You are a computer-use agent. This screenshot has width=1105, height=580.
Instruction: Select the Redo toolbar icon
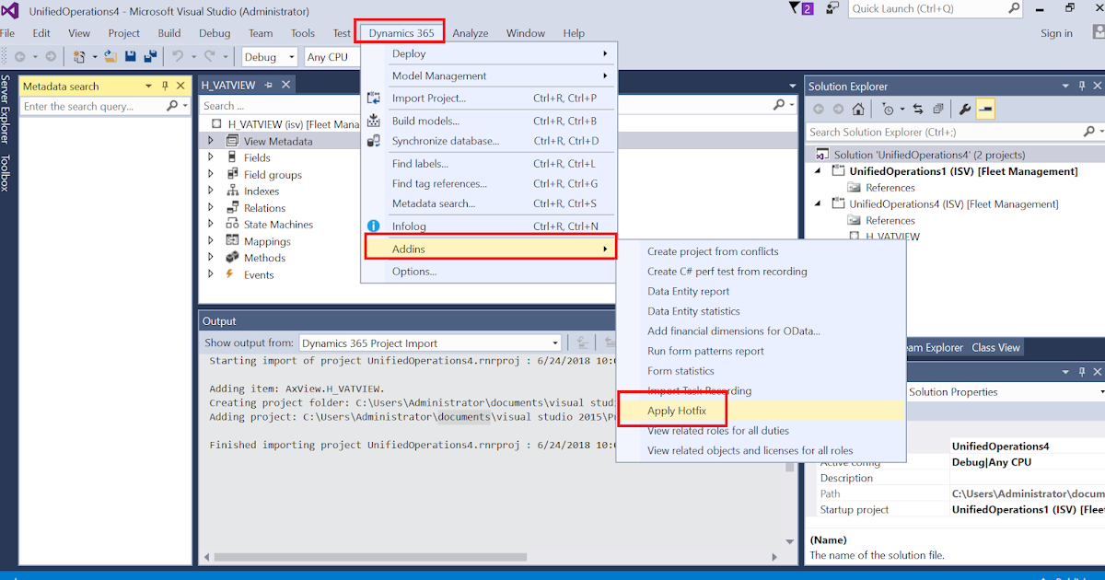[208, 56]
